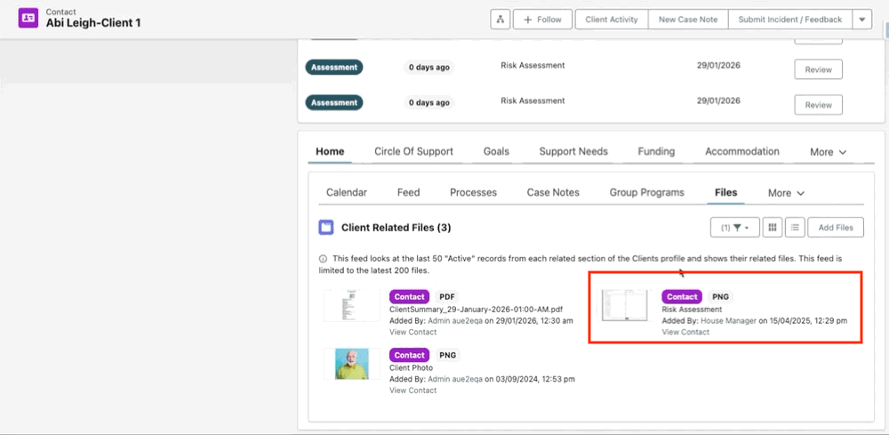The image size is (889, 435).
Task: Open the files filter dropdown
Action: coord(734,228)
